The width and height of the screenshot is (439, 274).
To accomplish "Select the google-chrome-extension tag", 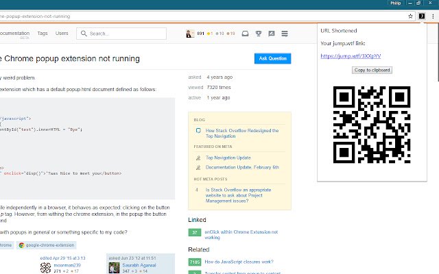I will (x=46, y=245).
